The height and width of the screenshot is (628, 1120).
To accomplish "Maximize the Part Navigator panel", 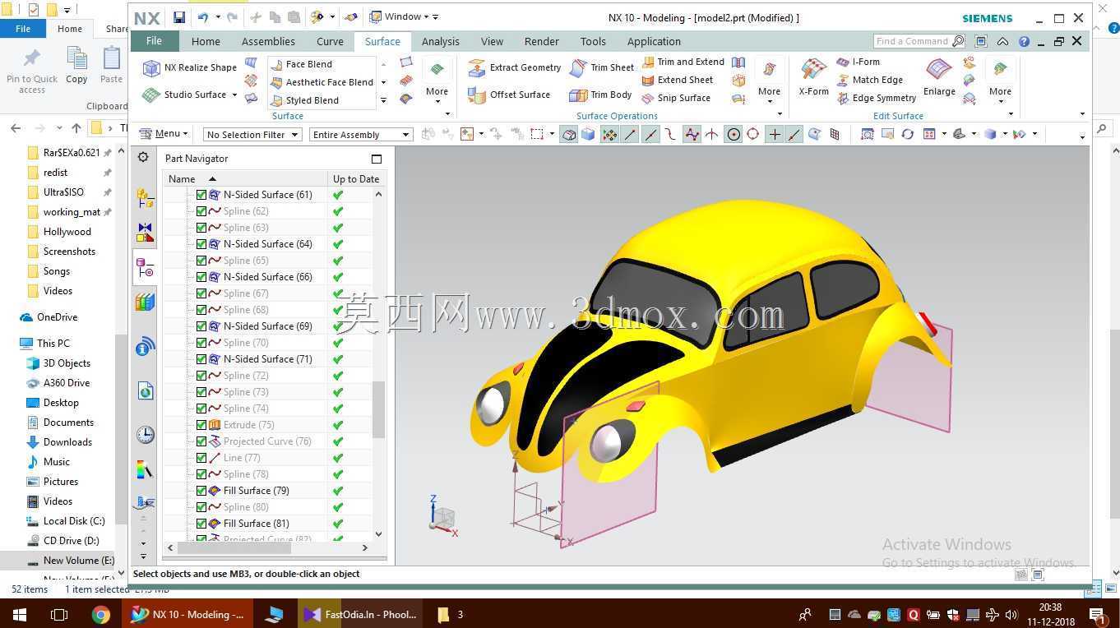I will click(377, 159).
